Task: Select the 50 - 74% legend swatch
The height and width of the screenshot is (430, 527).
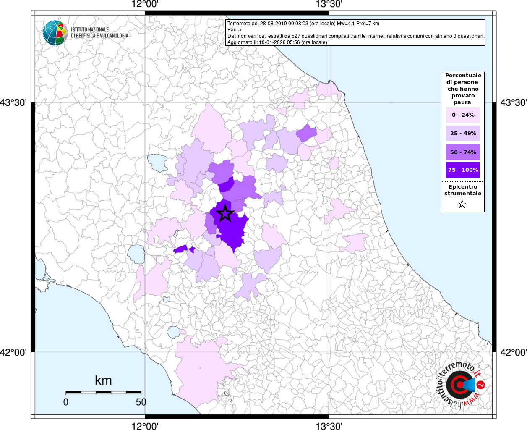Action: coord(463,152)
